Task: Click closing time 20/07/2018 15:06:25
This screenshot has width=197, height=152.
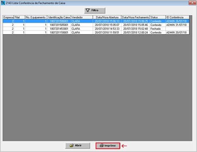Action: pos(135,21)
